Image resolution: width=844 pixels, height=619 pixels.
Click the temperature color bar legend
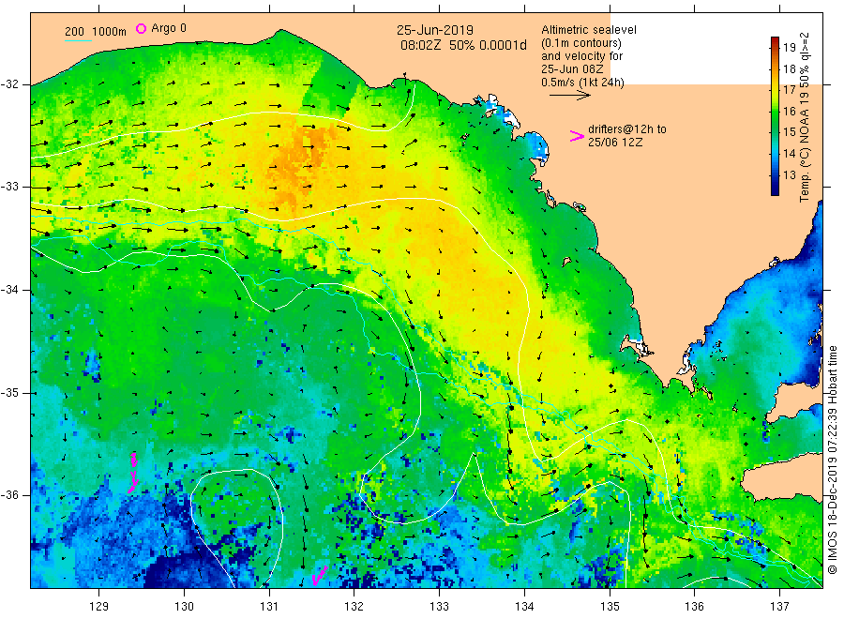click(x=775, y=115)
